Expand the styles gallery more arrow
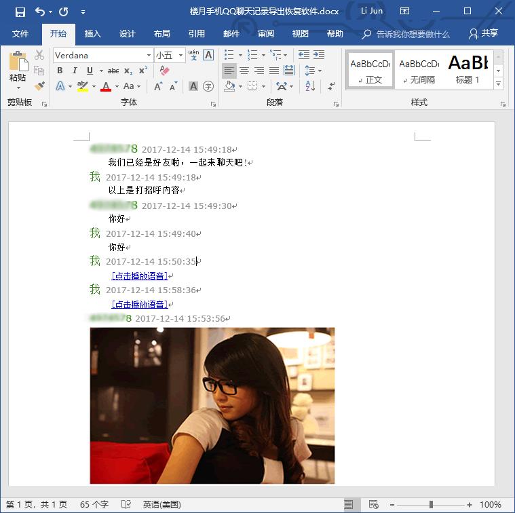 point(498,83)
